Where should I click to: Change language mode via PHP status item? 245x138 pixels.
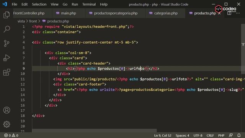click(x=221, y=135)
